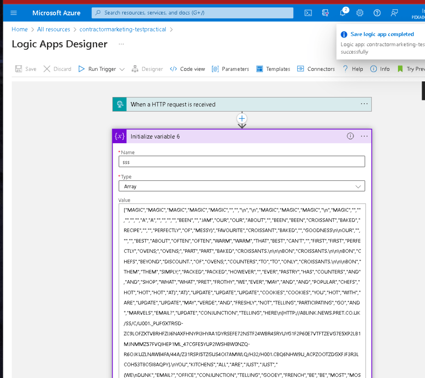425x378 pixels.
Task: Switch to Designer view
Action: point(147,69)
